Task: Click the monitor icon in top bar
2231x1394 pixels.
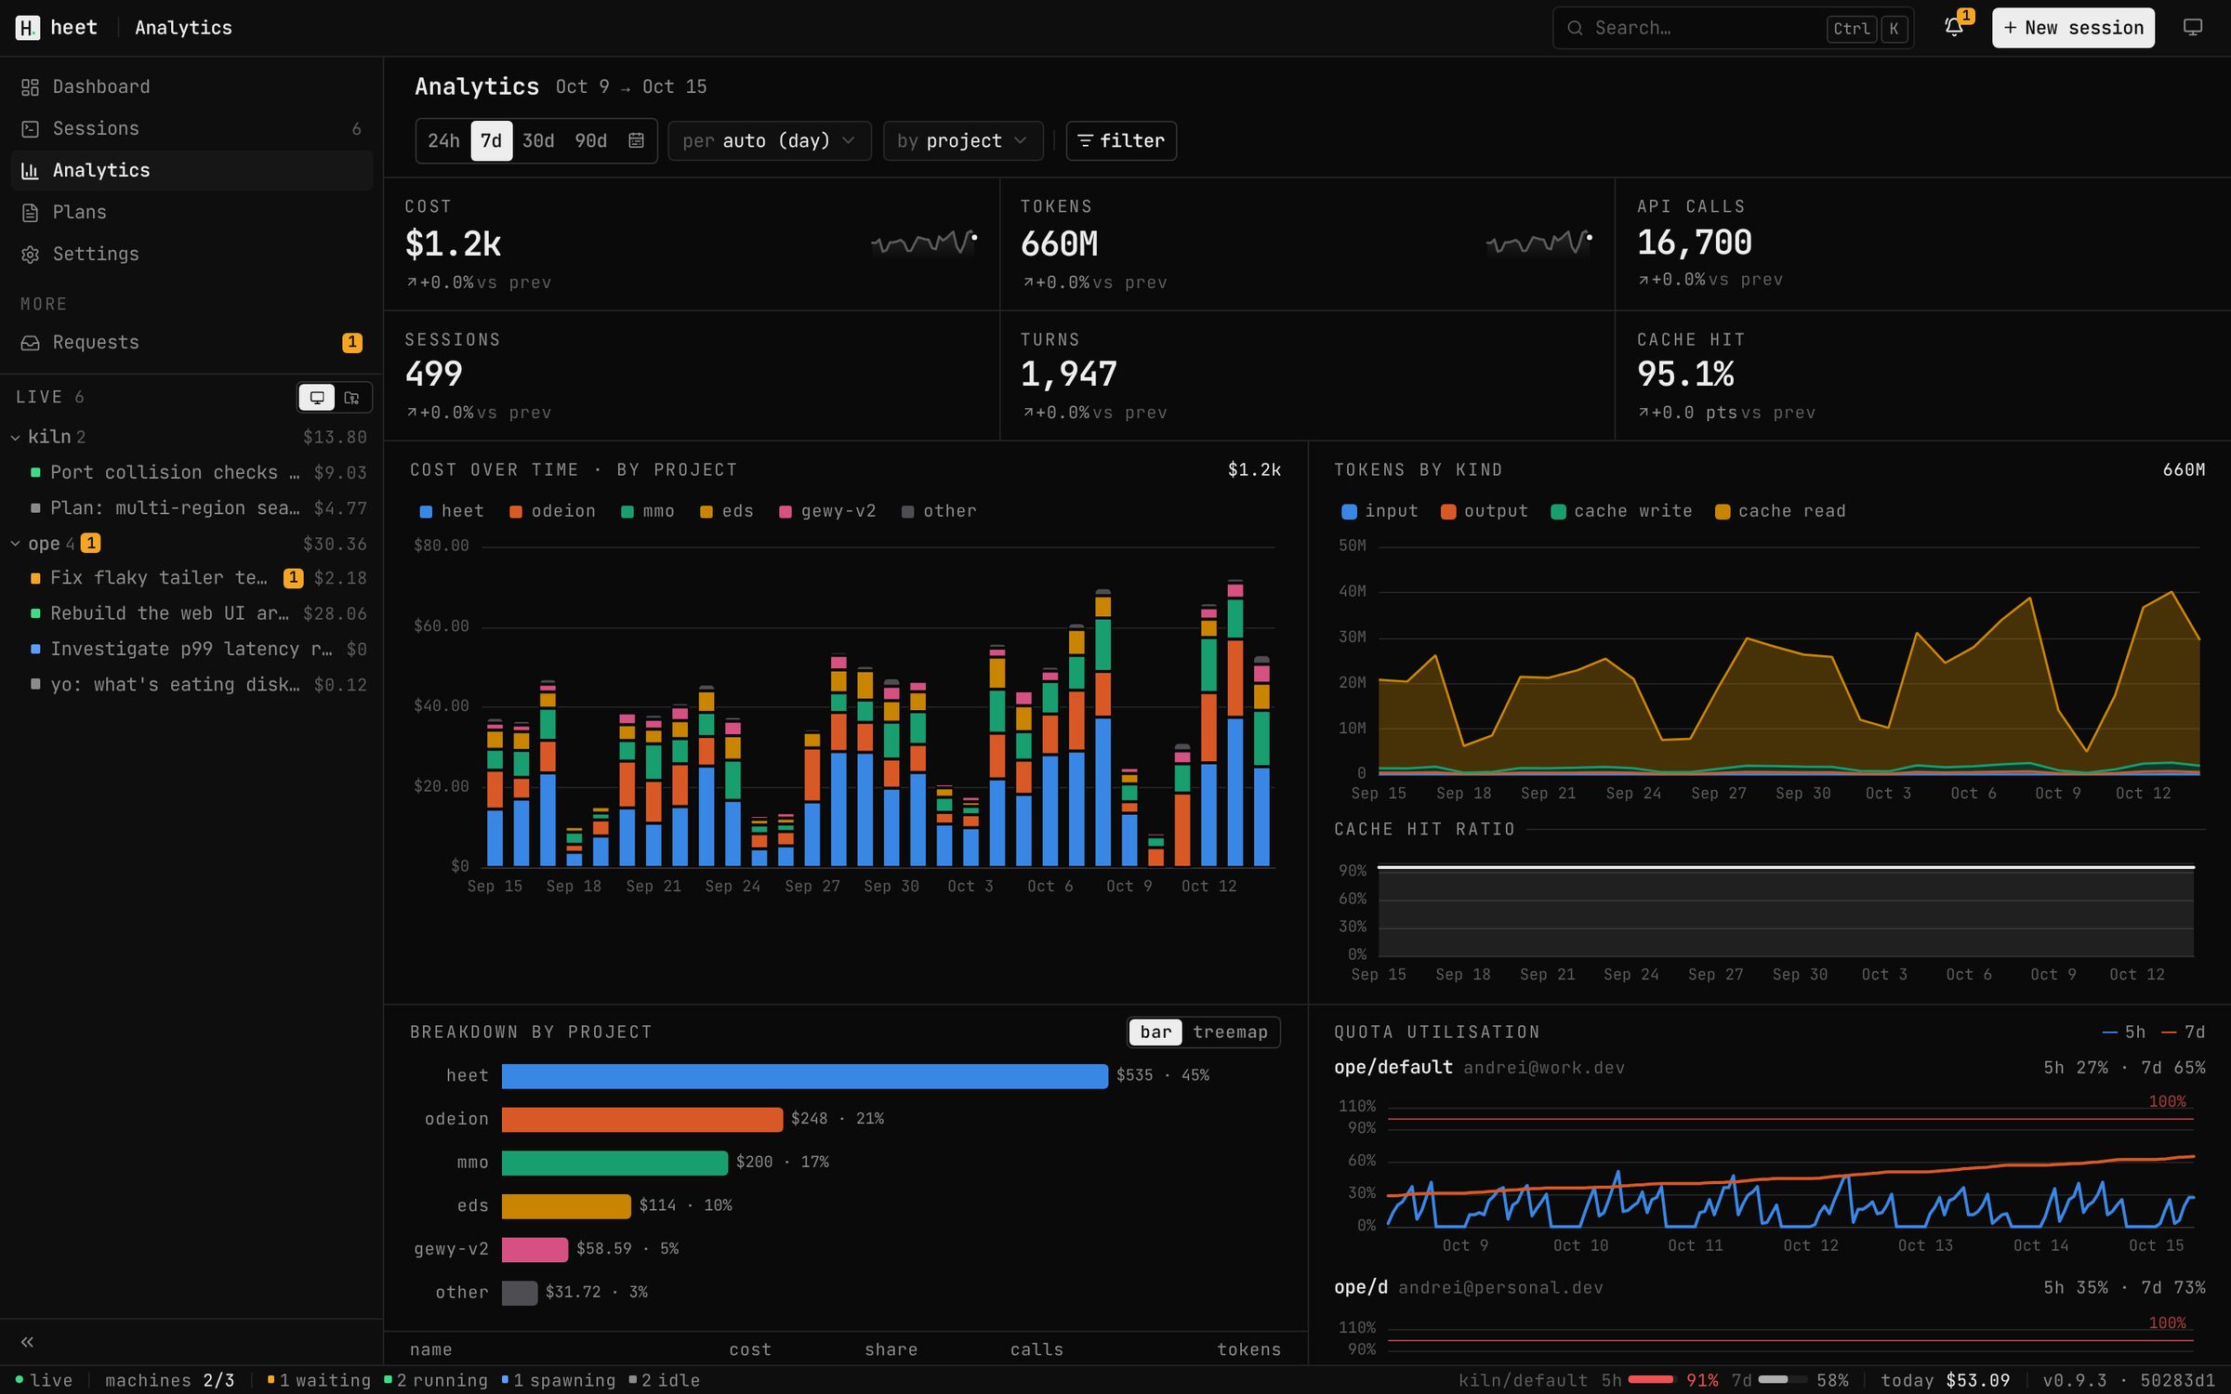Action: 2193,28
